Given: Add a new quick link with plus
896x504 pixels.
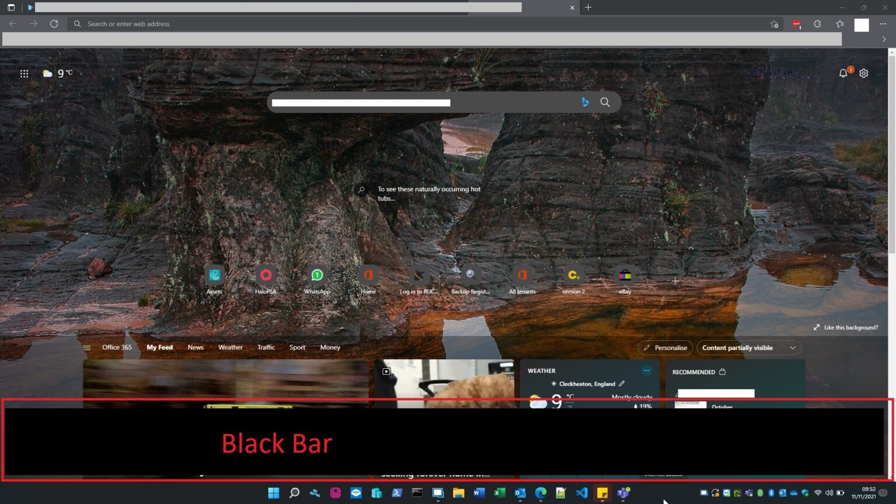Looking at the screenshot, I should point(675,281).
